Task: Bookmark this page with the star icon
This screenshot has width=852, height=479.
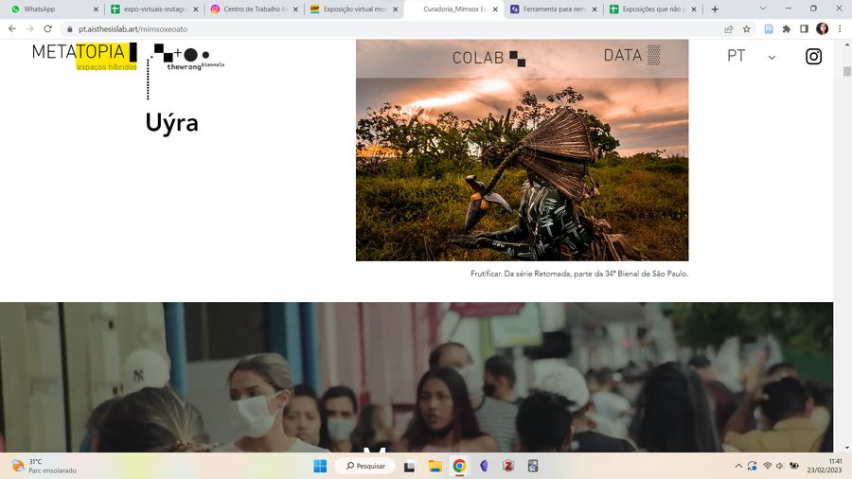Action: point(747,29)
